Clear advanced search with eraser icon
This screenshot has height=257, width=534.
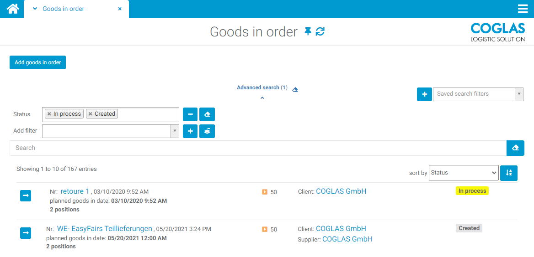point(295,89)
